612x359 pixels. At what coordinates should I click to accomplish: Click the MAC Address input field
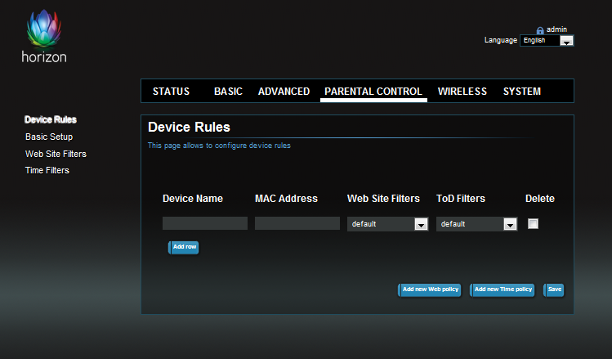coord(297,223)
